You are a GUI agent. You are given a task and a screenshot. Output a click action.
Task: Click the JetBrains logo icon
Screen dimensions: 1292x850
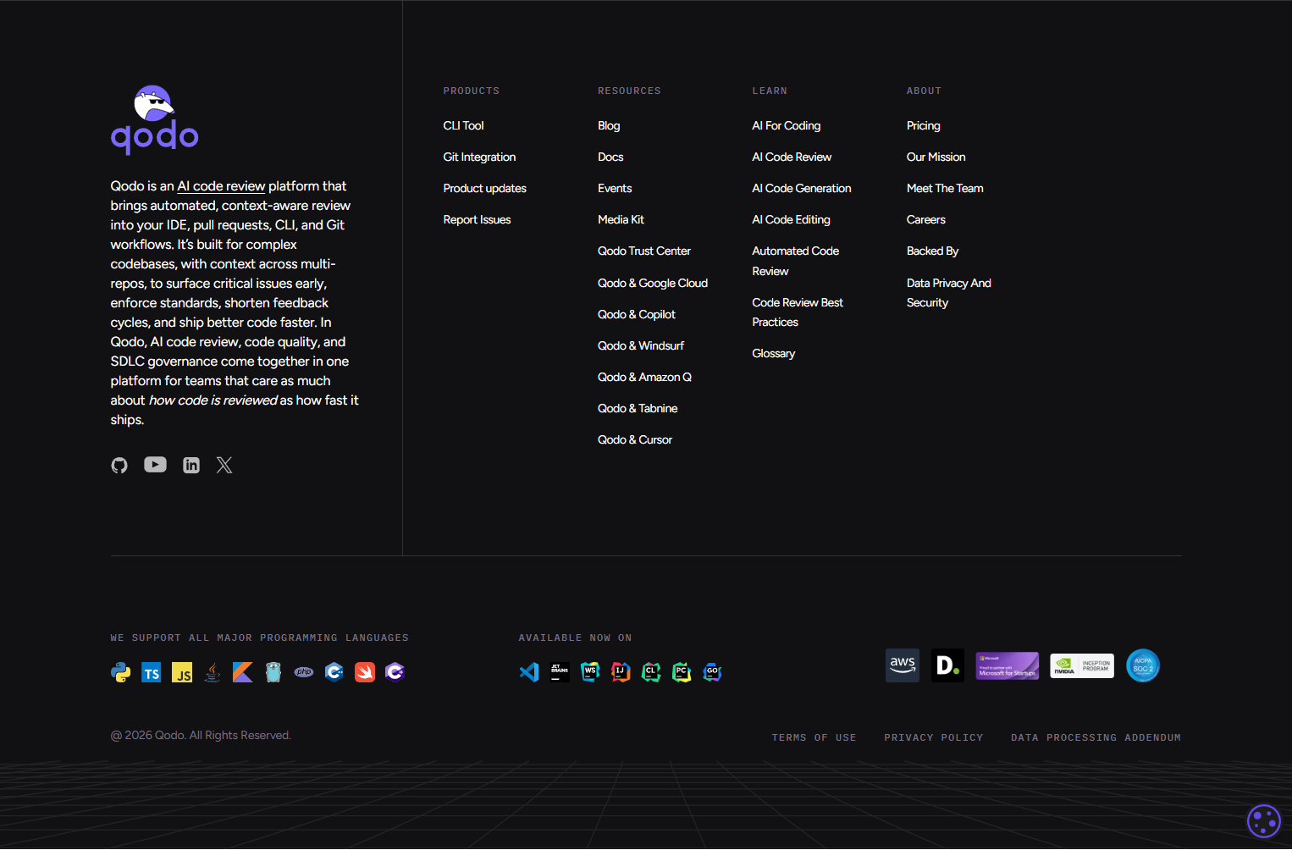coord(560,672)
